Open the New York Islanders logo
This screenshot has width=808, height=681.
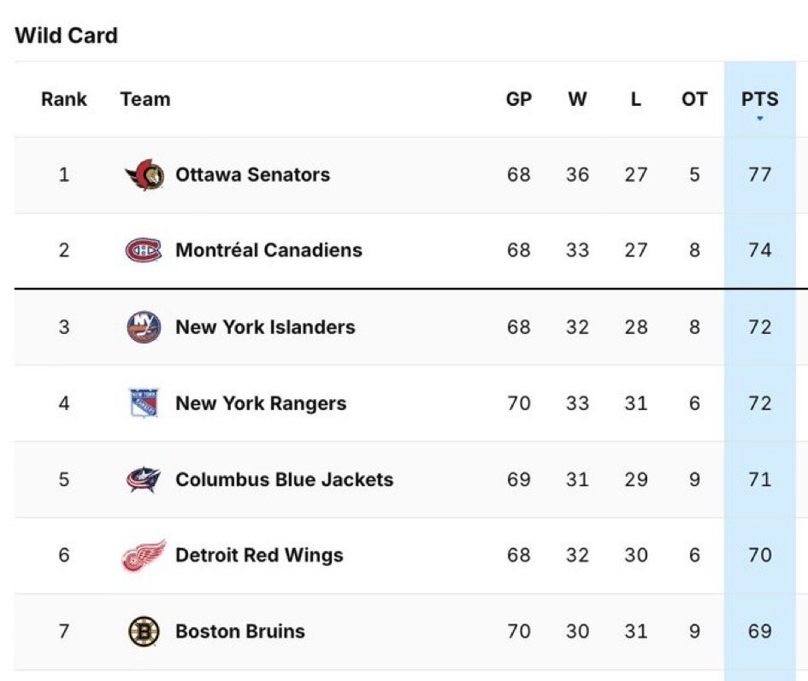[144, 327]
